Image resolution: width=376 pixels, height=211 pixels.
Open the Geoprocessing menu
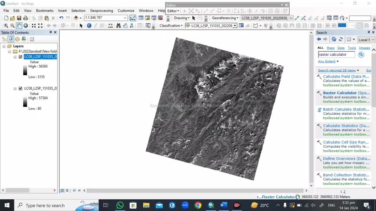pos(101,11)
